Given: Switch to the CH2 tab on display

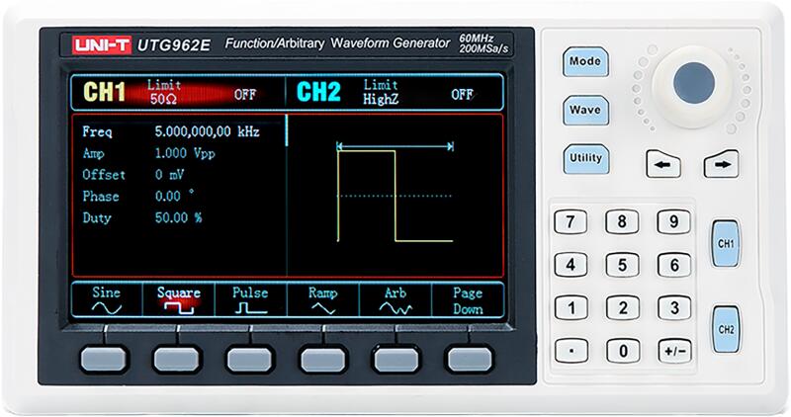Looking at the screenshot, I should pos(319,94).
